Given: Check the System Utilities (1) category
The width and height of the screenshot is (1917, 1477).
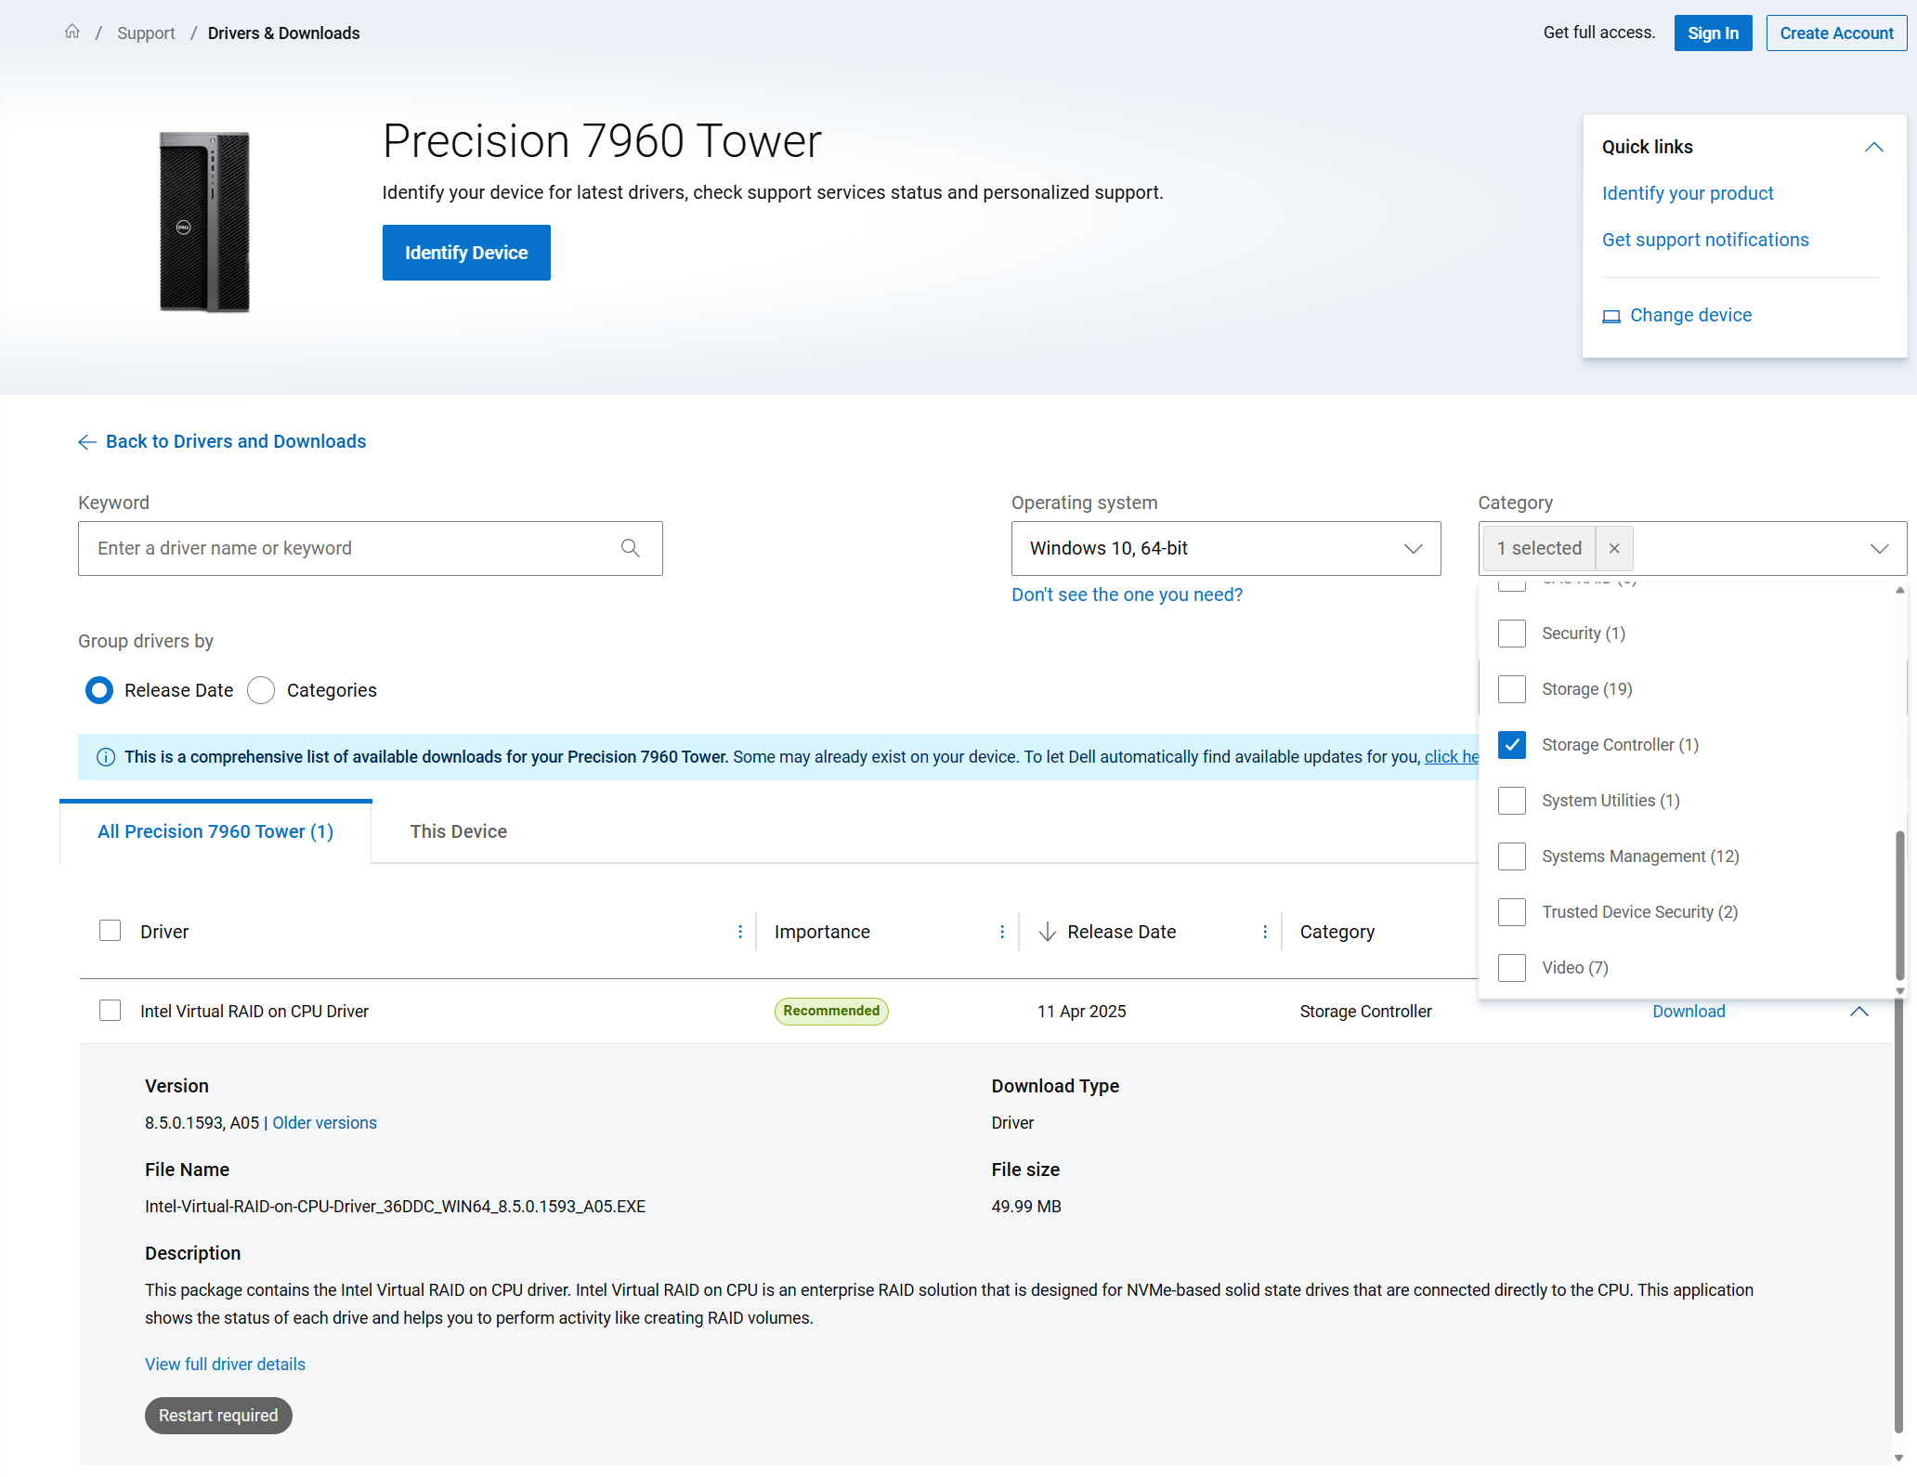Looking at the screenshot, I should click(x=1512, y=801).
